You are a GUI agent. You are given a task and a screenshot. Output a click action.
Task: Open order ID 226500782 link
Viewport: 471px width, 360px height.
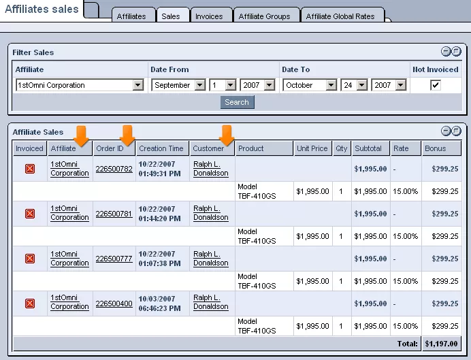(114, 169)
